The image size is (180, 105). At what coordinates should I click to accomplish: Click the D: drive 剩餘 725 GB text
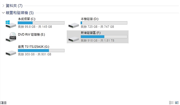(x=89, y=26)
